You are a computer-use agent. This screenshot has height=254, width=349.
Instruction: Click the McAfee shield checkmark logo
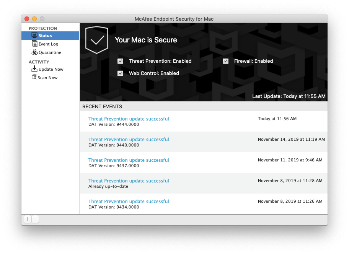(x=96, y=40)
